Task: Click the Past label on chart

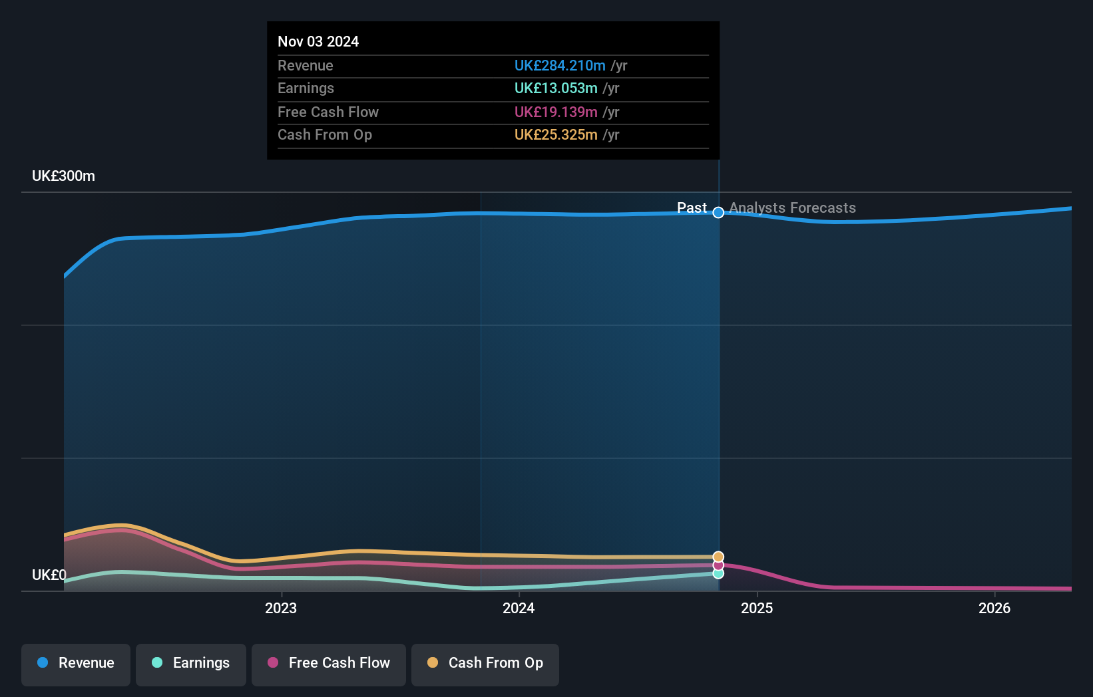Action: click(692, 208)
